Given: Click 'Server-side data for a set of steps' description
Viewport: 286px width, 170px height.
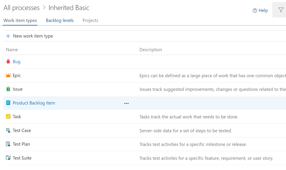Looking at the screenshot, I should pyautogui.click(x=186, y=131).
